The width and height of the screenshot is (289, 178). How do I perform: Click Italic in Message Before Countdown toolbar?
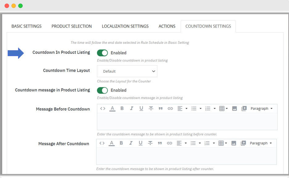(132, 109)
